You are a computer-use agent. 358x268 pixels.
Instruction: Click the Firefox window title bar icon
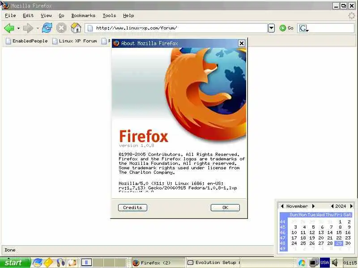[x=5, y=5]
